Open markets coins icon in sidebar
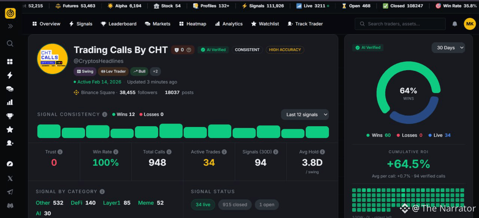Viewport: 479px width, 218px height. click(x=10, y=89)
